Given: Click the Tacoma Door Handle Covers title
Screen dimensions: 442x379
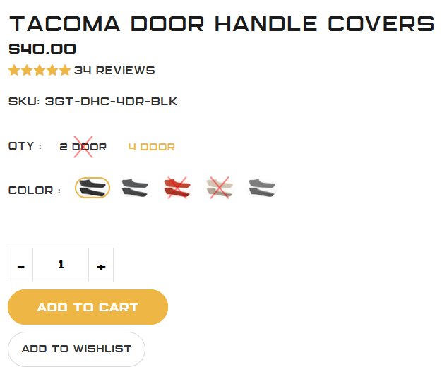Looking at the screenshot, I should pyautogui.click(x=222, y=24).
